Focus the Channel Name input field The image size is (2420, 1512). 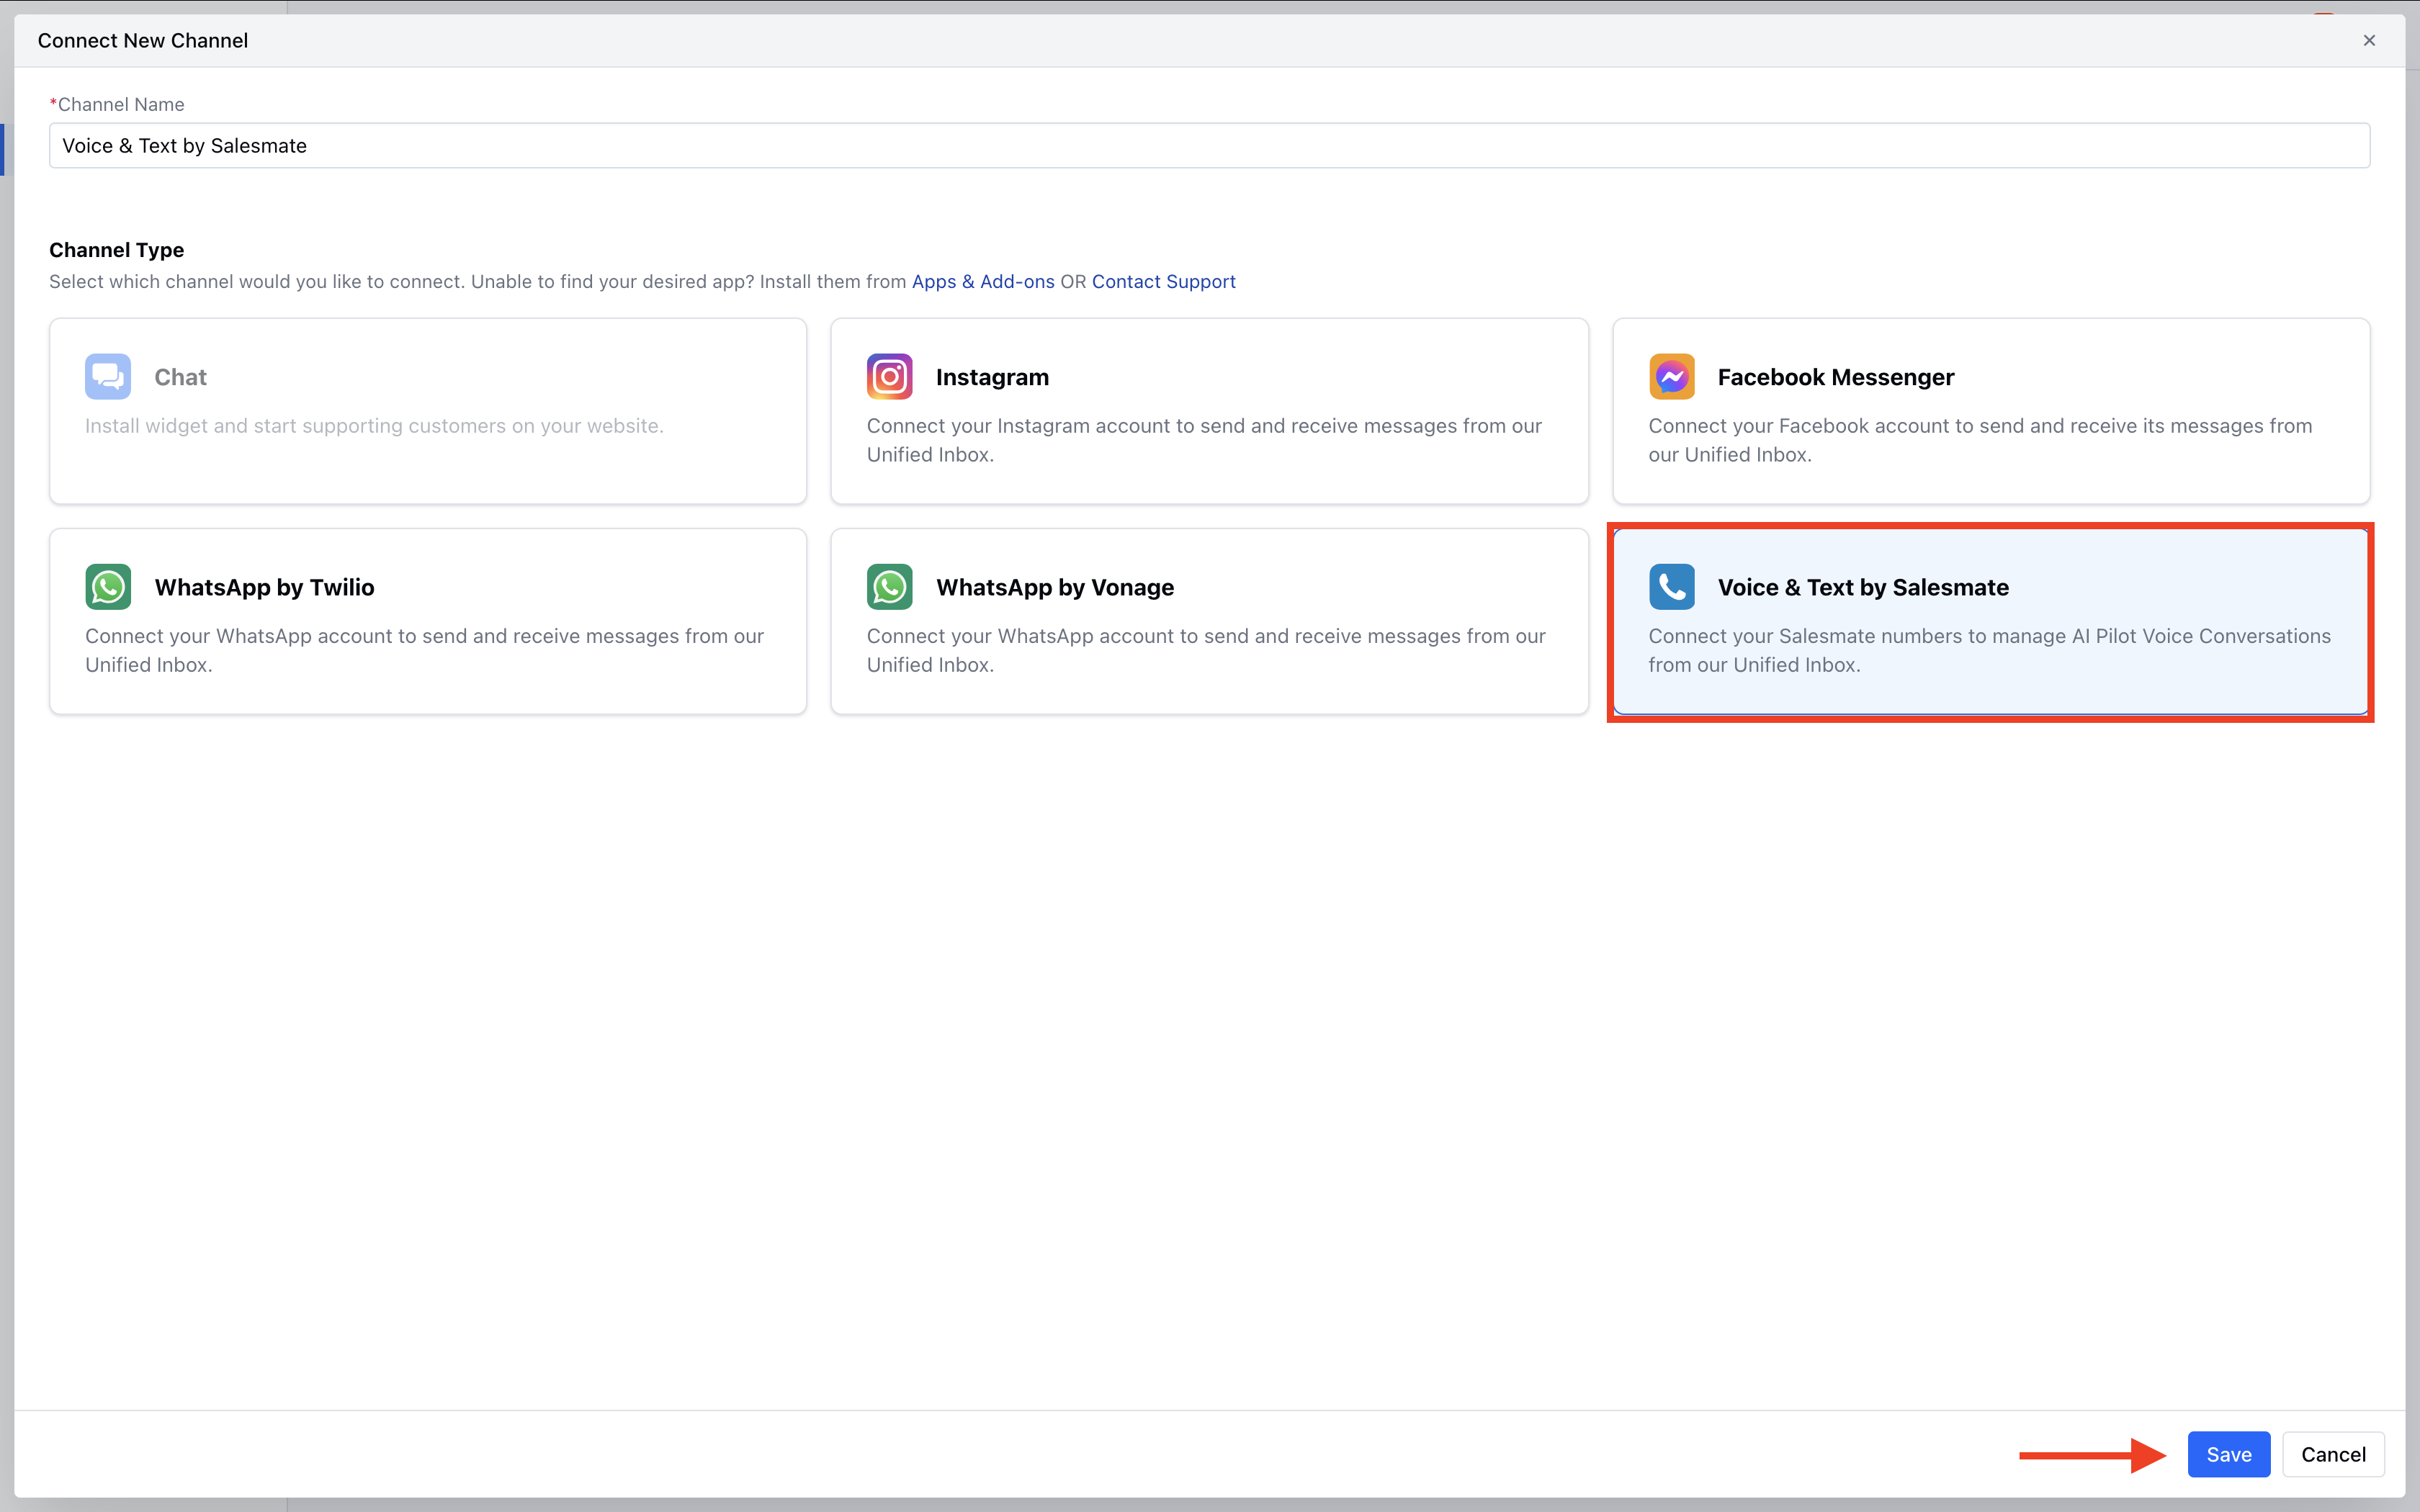tap(1209, 146)
